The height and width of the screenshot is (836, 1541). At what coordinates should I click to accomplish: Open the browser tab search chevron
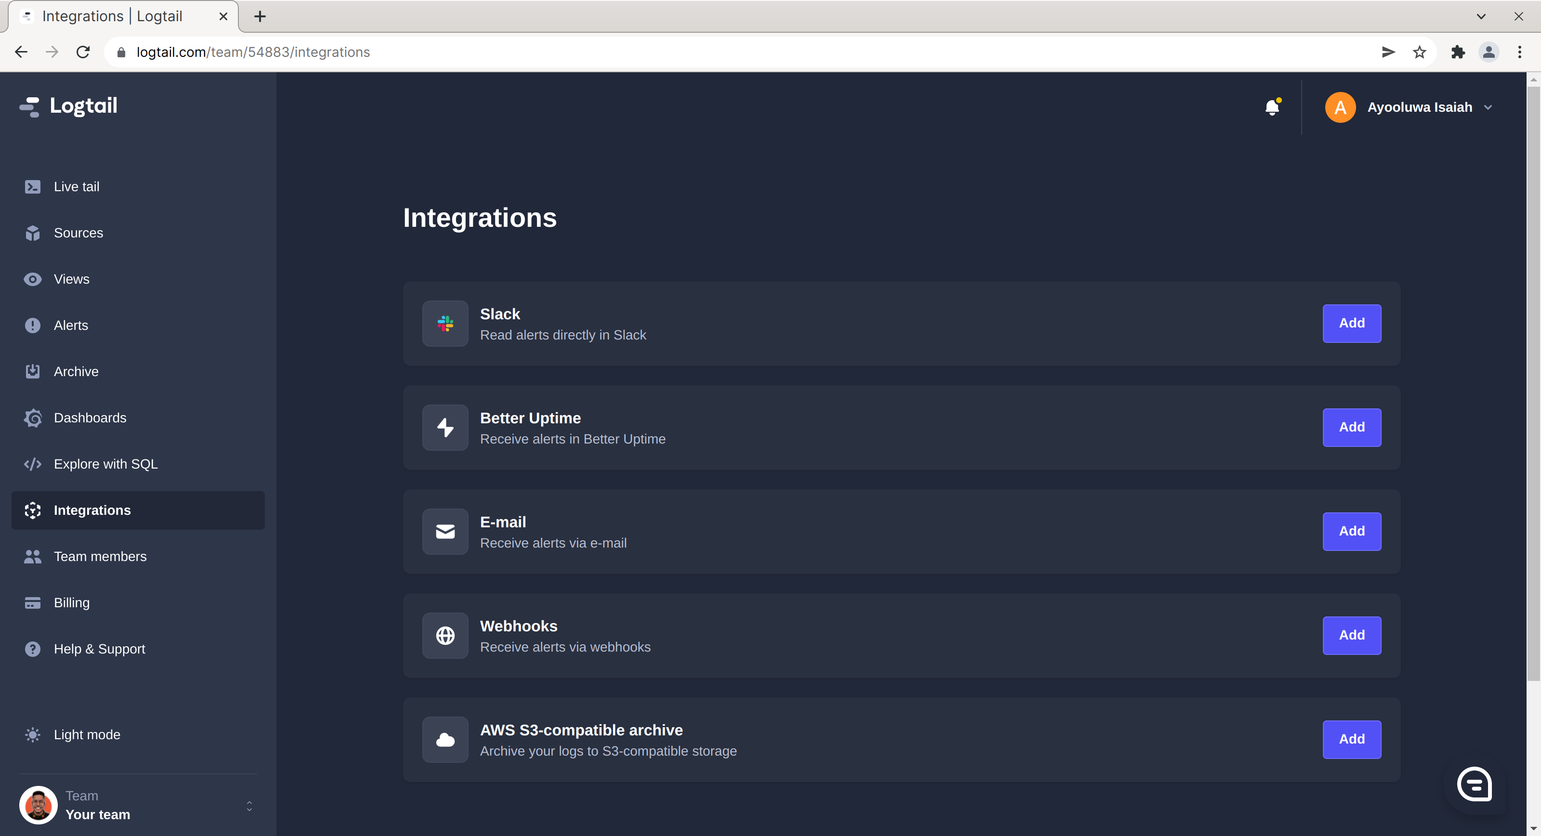point(1481,16)
